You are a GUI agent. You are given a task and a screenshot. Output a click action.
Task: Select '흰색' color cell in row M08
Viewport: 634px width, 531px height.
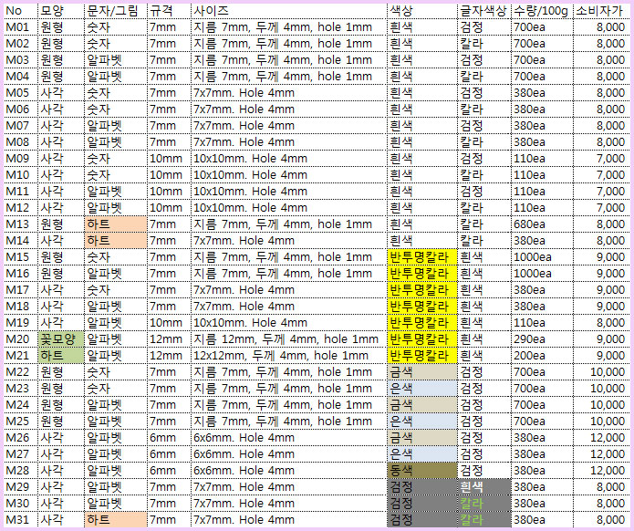pyautogui.click(x=422, y=142)
